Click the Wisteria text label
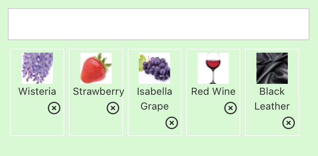This screenshot has height=156, width=318. click(37, 92)
